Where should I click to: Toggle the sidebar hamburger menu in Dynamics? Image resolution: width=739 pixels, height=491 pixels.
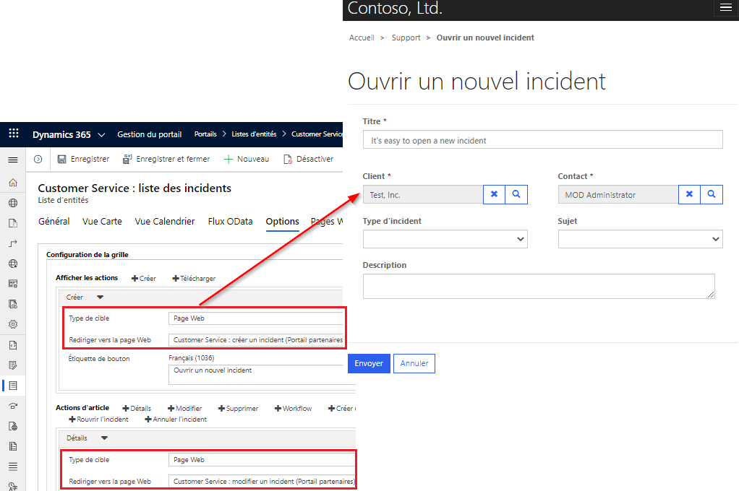point(13,160)
